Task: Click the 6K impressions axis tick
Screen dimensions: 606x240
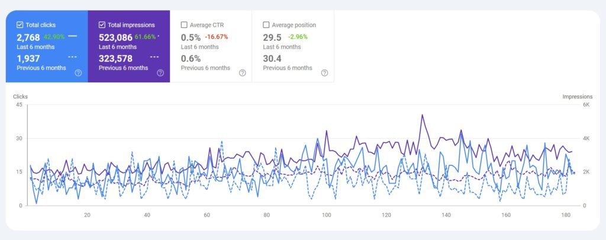Action: pos(586,105)
